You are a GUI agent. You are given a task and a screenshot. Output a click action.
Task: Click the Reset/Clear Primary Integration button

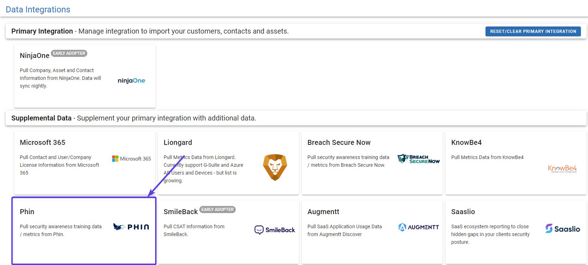click(533, 31)
